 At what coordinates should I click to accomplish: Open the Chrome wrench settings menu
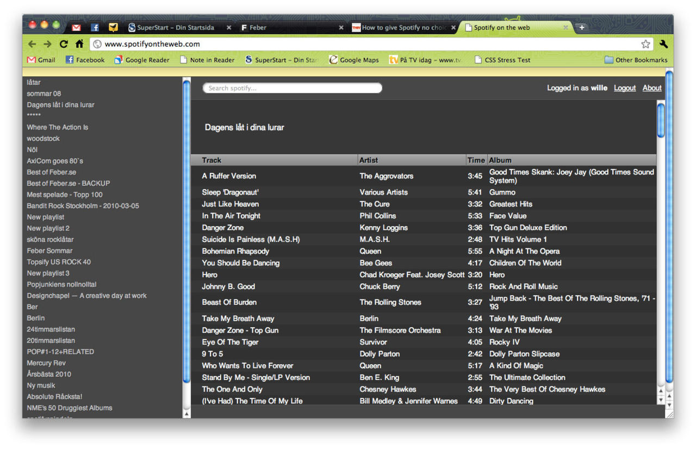point(663,43)
